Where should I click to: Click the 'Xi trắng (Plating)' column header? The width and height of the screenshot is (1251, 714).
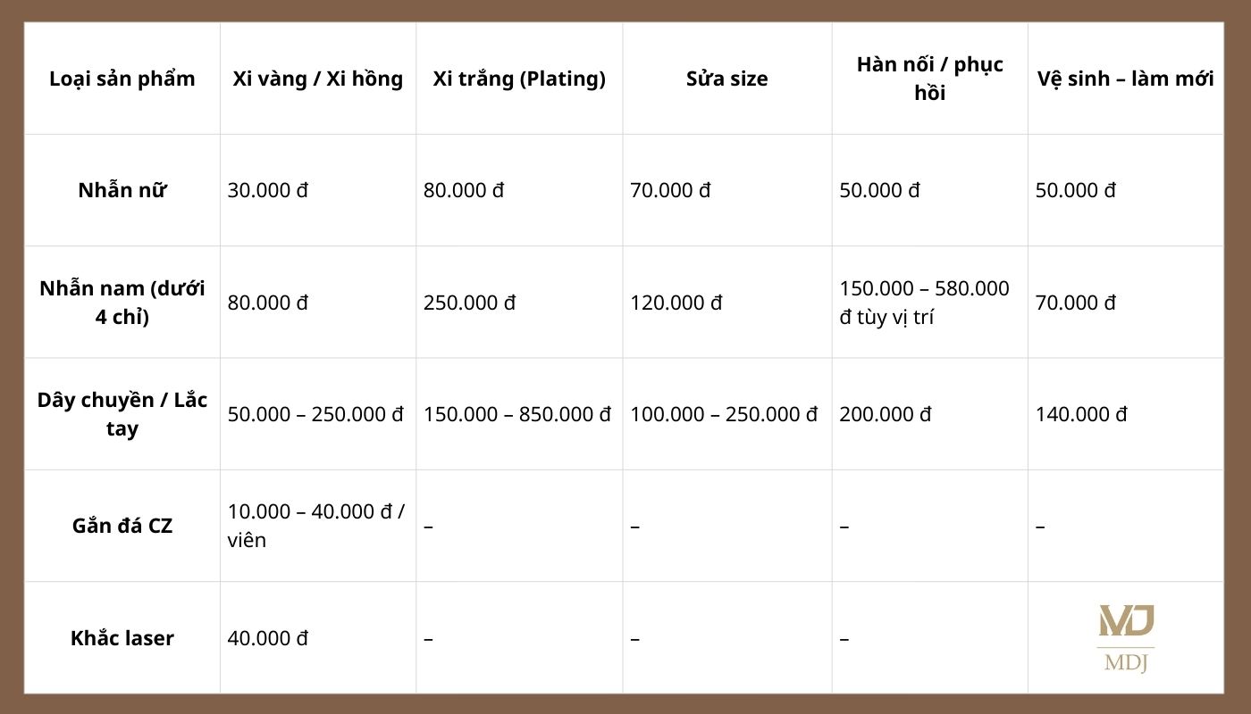tap(519, 79)
